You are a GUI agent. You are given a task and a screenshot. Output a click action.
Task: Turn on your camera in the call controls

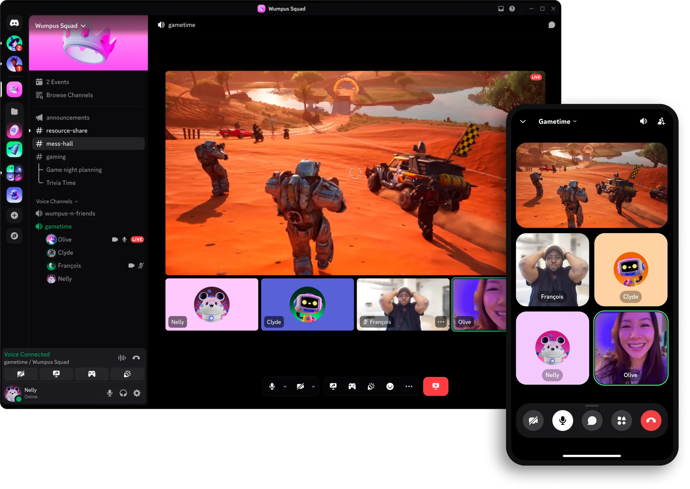tap(300, 386)
